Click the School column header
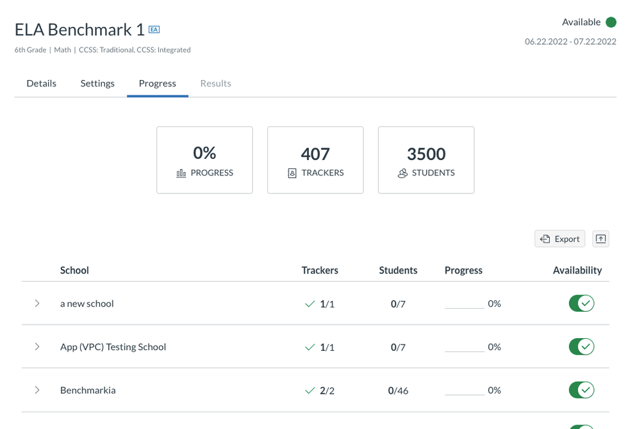This screenshot has height=429, width=640. (74, 270)
